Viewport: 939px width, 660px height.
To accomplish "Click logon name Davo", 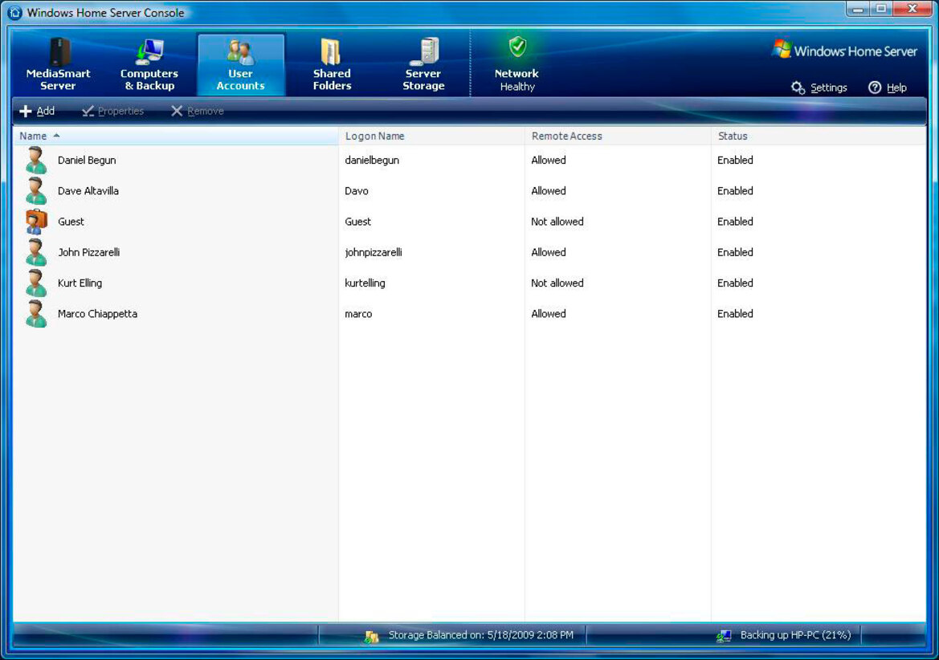I will 357,191.
